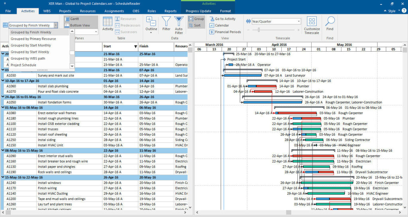Toggle the Gantt pane view
Image resolution: width=408 pixels, height=217 pixels.
[x=72, y=19]
